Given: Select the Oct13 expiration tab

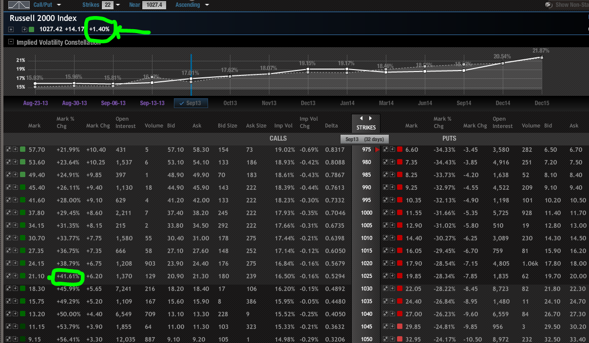Looking at the screenshot, I should (230, 103).
